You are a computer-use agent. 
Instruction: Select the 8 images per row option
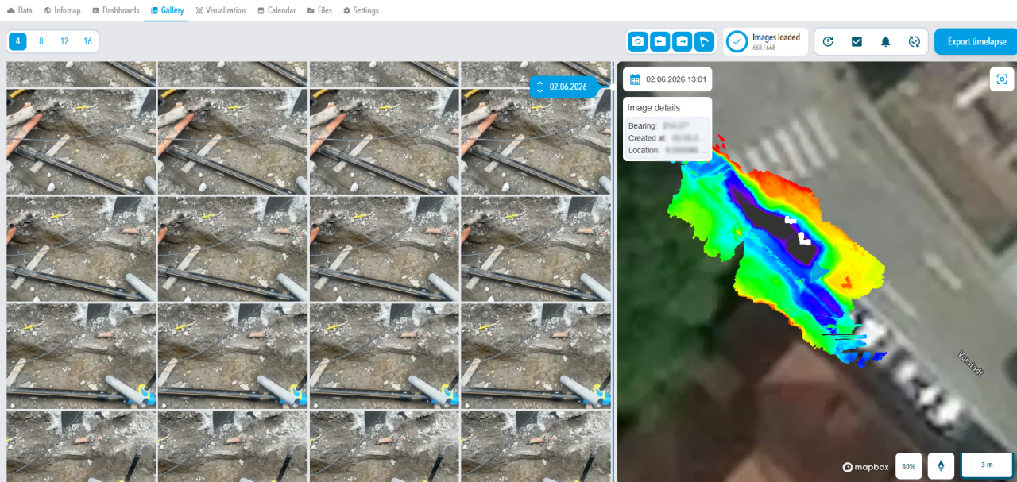tap(41, 41)
